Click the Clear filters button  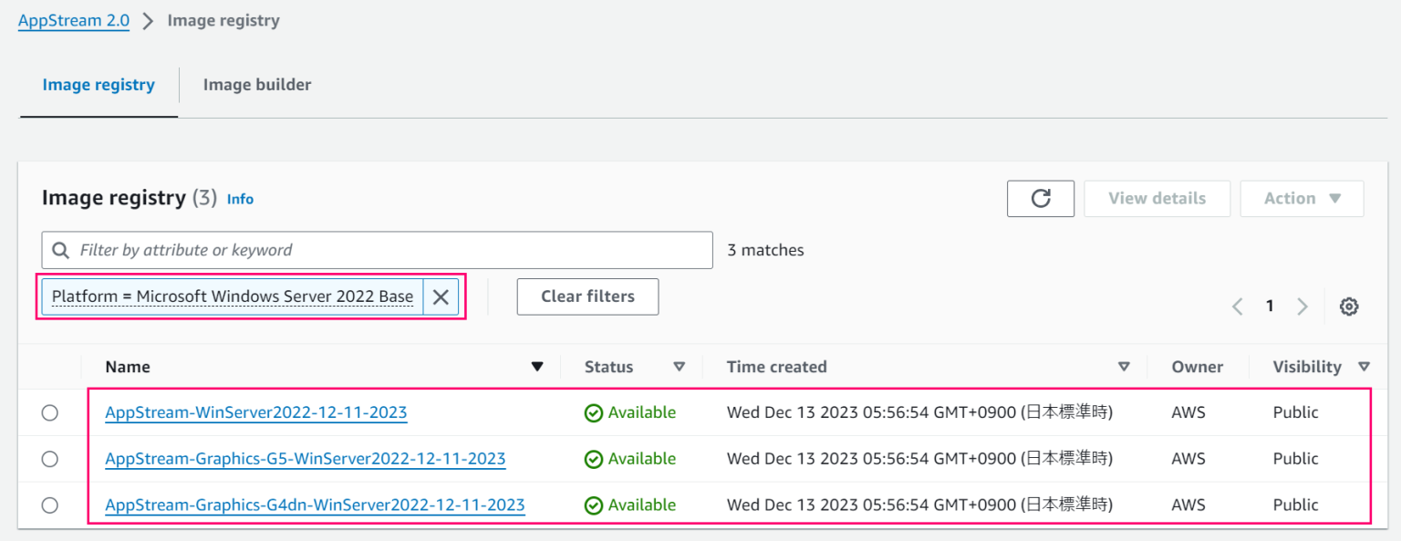(x=587, y=297)
